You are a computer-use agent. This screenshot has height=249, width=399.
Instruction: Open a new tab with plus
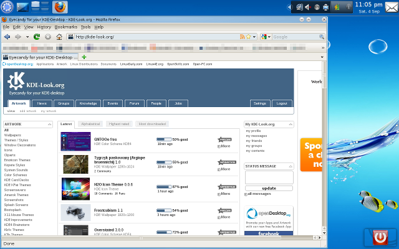(84, 57)
